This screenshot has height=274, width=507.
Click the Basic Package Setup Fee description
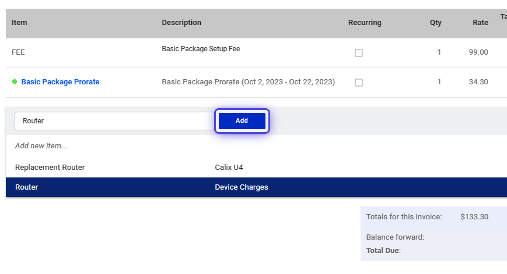201,49
